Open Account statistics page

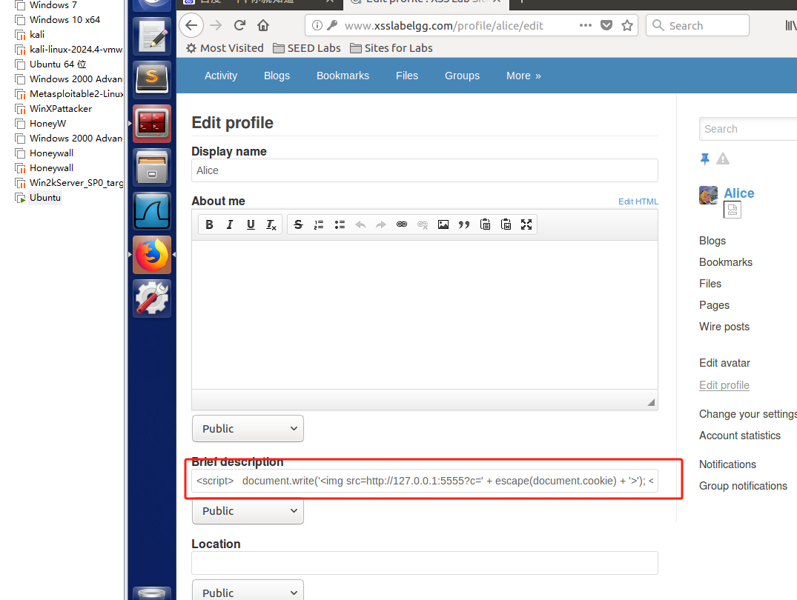click(740, 436)
